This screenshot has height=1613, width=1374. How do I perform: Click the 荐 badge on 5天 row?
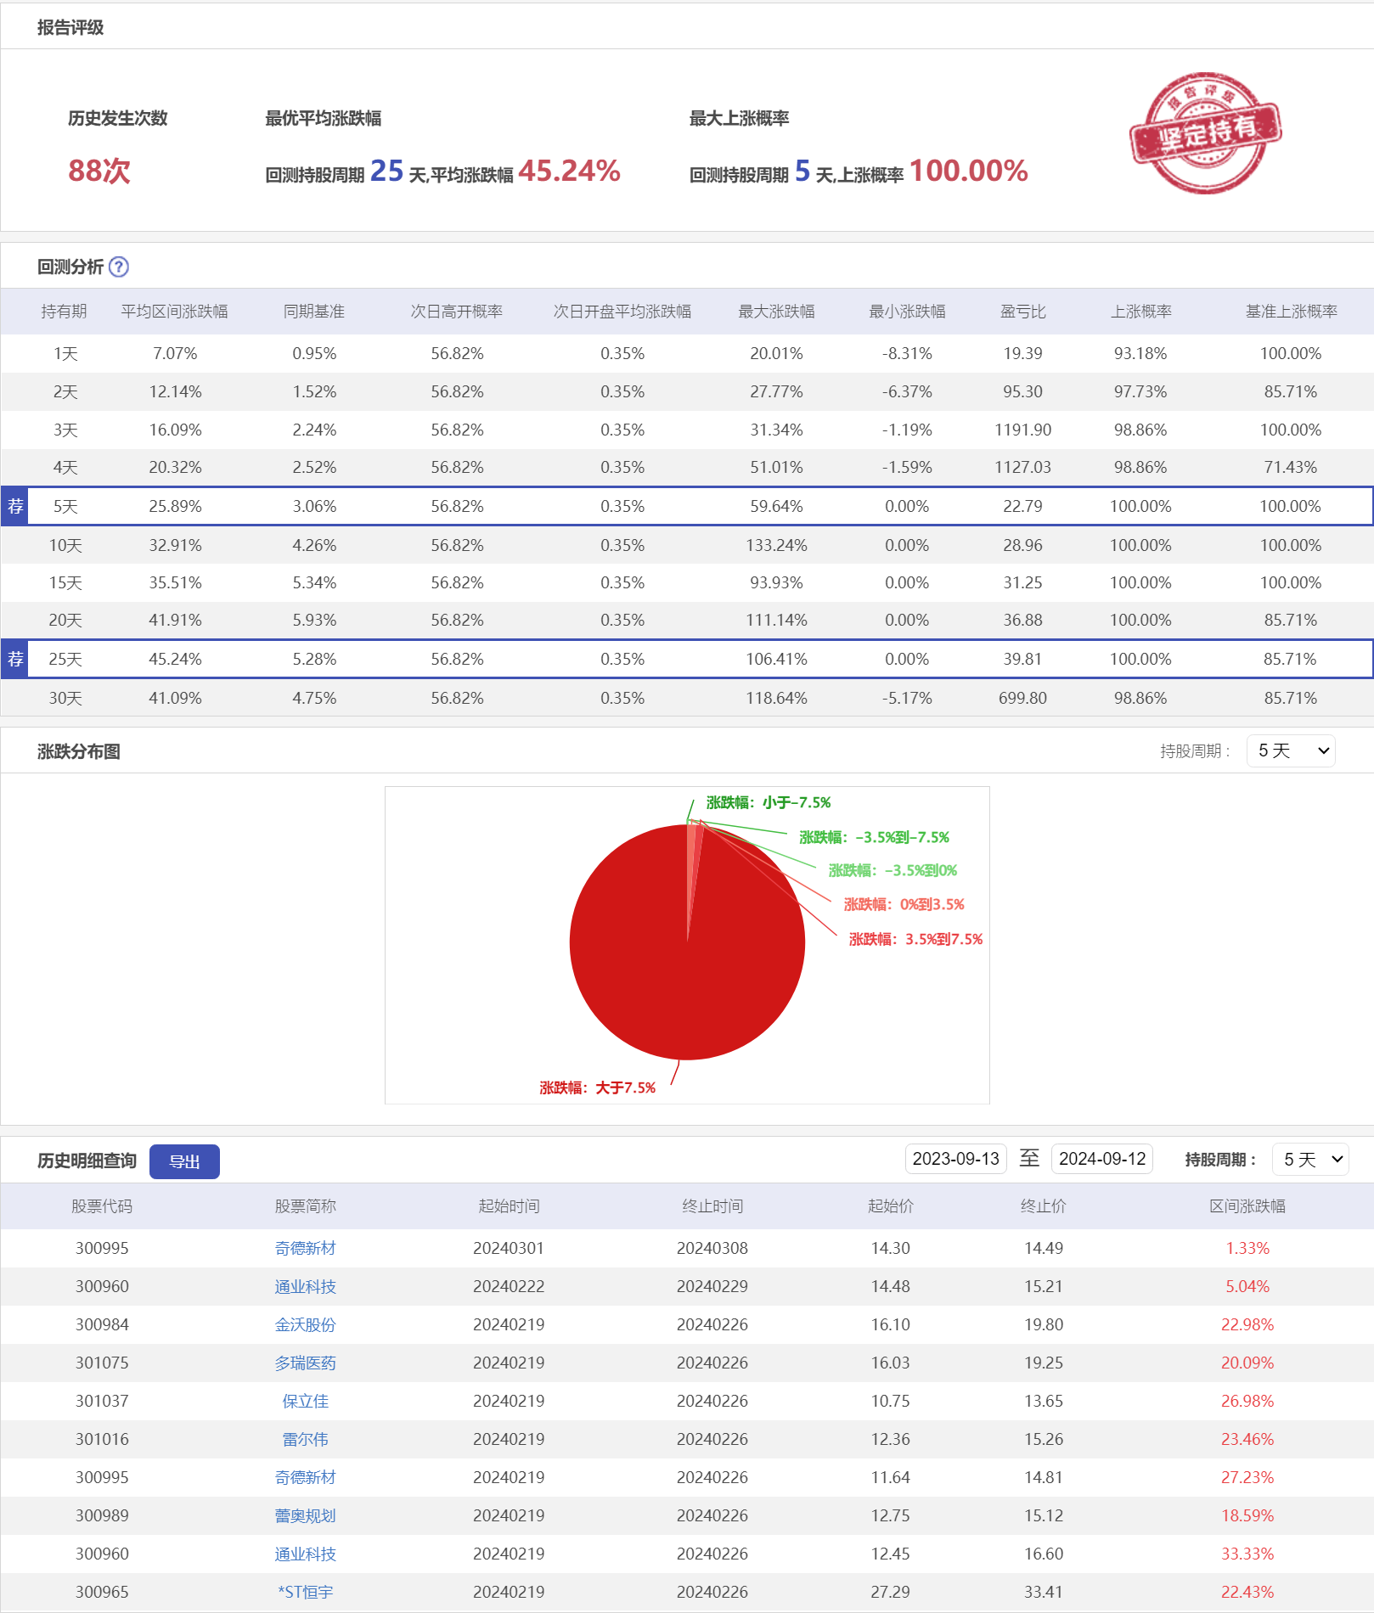15,507
